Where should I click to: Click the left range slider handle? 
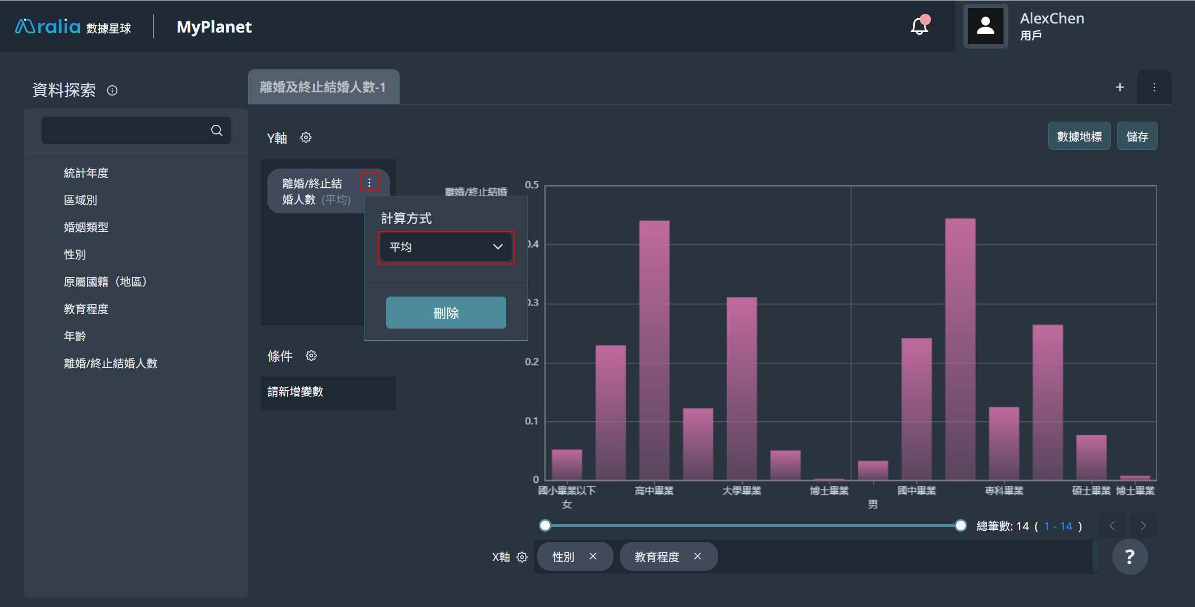[x=545, y=525]
